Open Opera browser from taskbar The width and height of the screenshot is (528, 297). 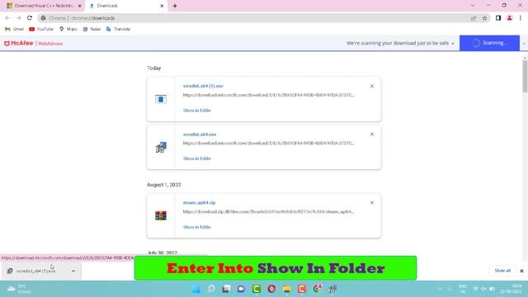[x=271, y=289]
